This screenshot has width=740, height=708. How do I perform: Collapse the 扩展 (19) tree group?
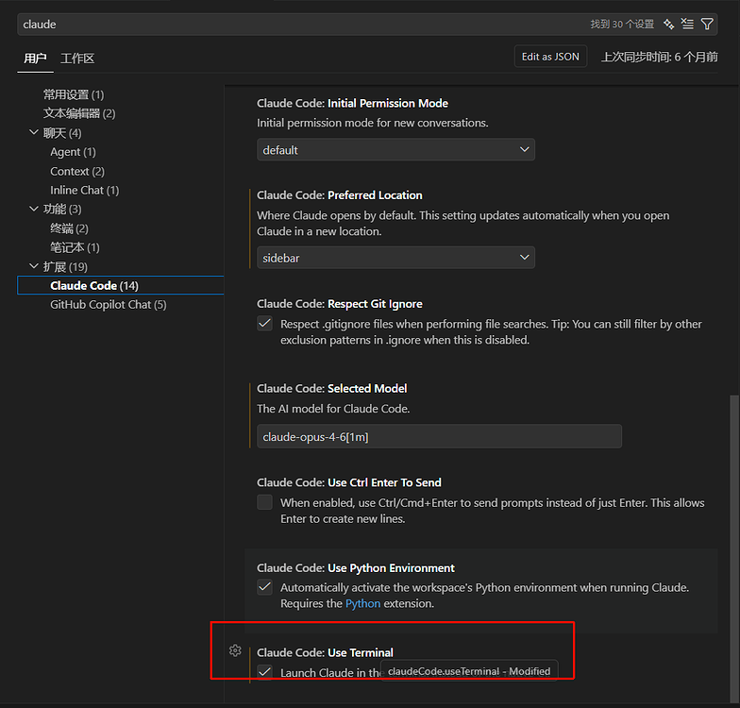pos(34,266)
